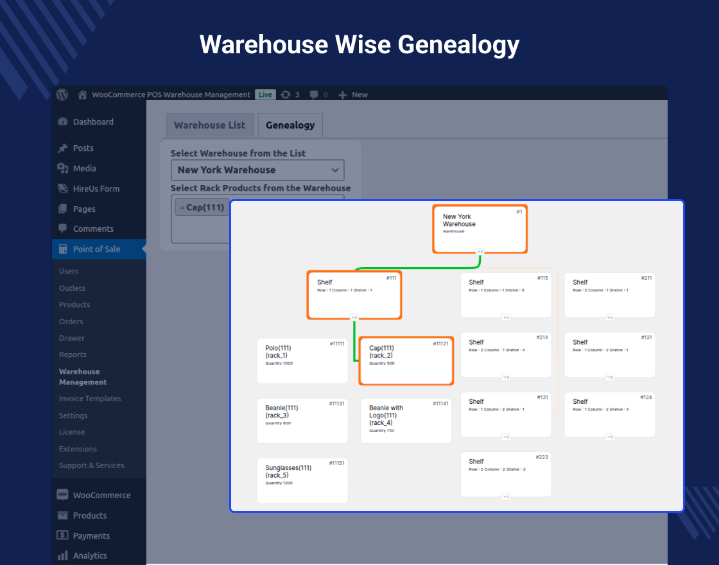The width and height of the screenshot is (719, 565).
Task: Click the WordPress logo in admin bar
Action: [62, 94]
